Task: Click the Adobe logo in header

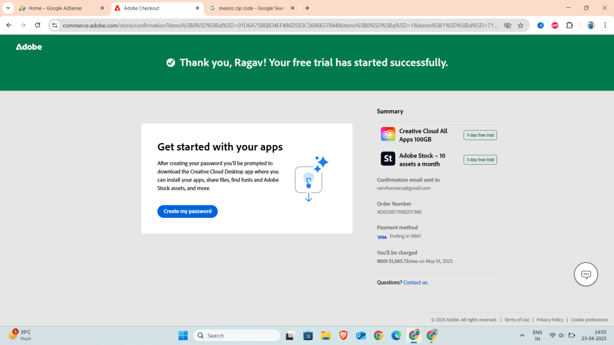Action: (x=29, y=47)
